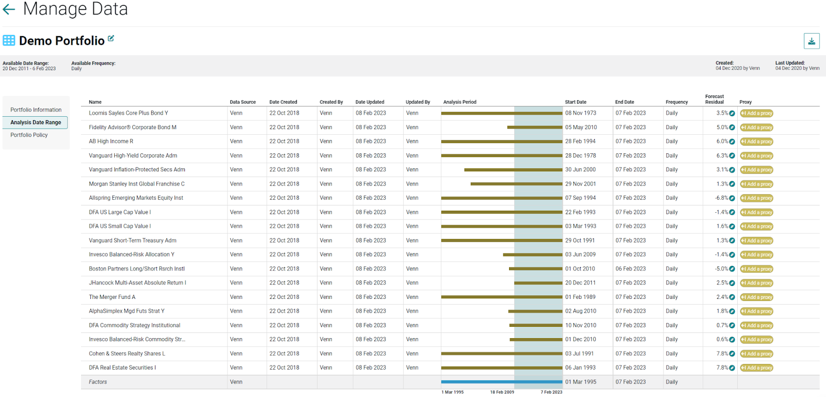Click the back arrow beside Manage Data

(x=9, y=9)
